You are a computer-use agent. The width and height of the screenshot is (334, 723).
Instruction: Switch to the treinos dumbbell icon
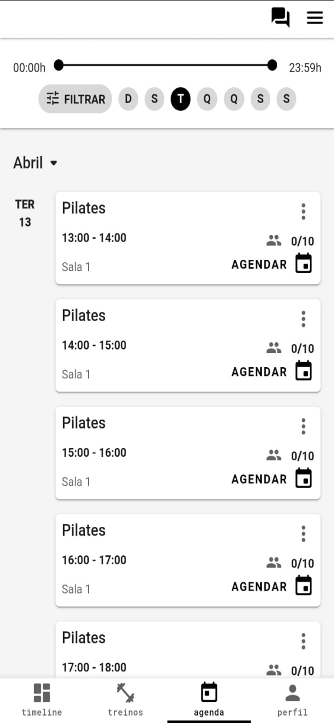(124, 694)
